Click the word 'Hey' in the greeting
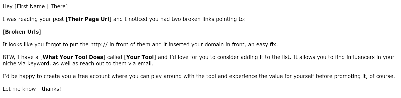Viewport: 401px width, 98px height. (8, 7)
